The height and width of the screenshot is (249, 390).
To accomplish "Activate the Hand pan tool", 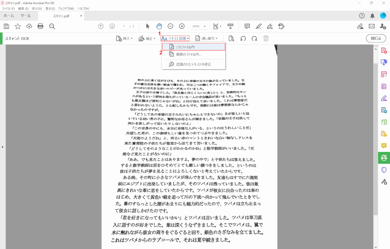I will coord(159,26).
